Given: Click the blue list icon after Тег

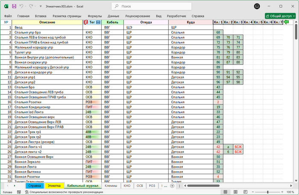Looking at the screenshot, I should pyautogui.click(x=98, y=22).
